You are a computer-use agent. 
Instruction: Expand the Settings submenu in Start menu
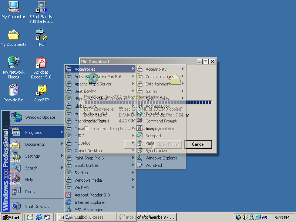pyautogui.click(x=33, y=156)
